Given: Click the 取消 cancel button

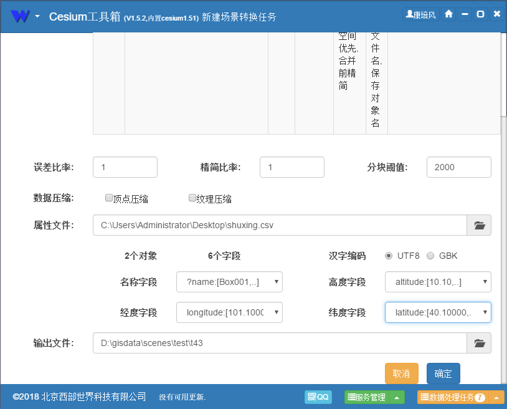Looking at the screenshot, I should [402, 373].
